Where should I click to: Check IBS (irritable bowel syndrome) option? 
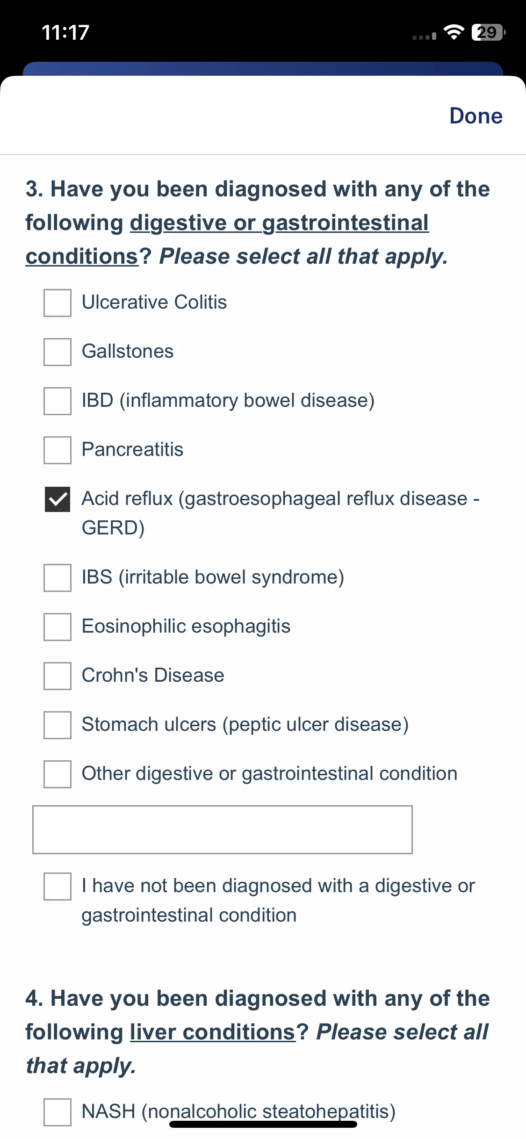(58, 578)
